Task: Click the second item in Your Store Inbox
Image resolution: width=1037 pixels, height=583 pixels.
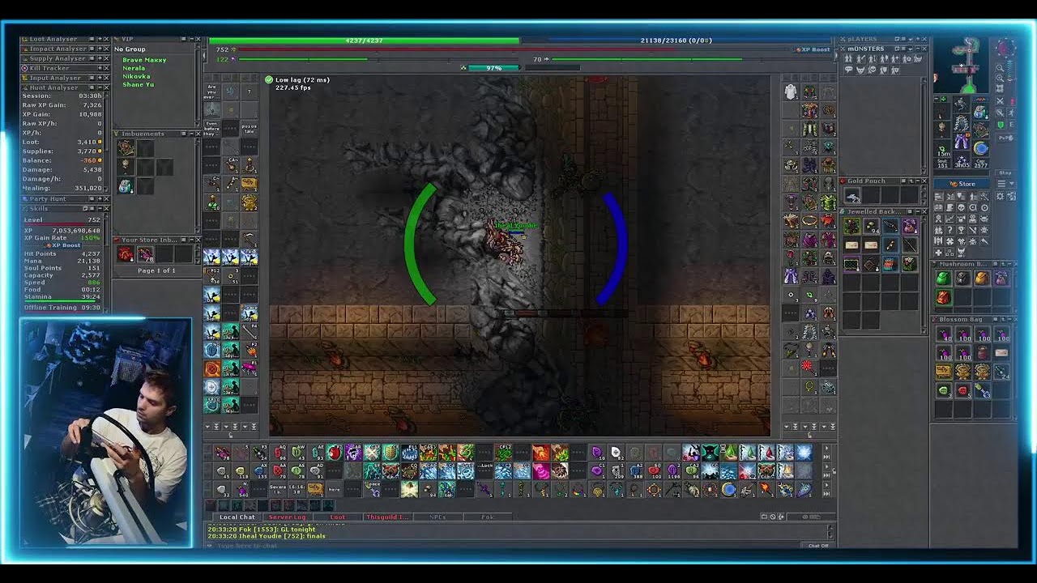Action: [x=146, y=253]
